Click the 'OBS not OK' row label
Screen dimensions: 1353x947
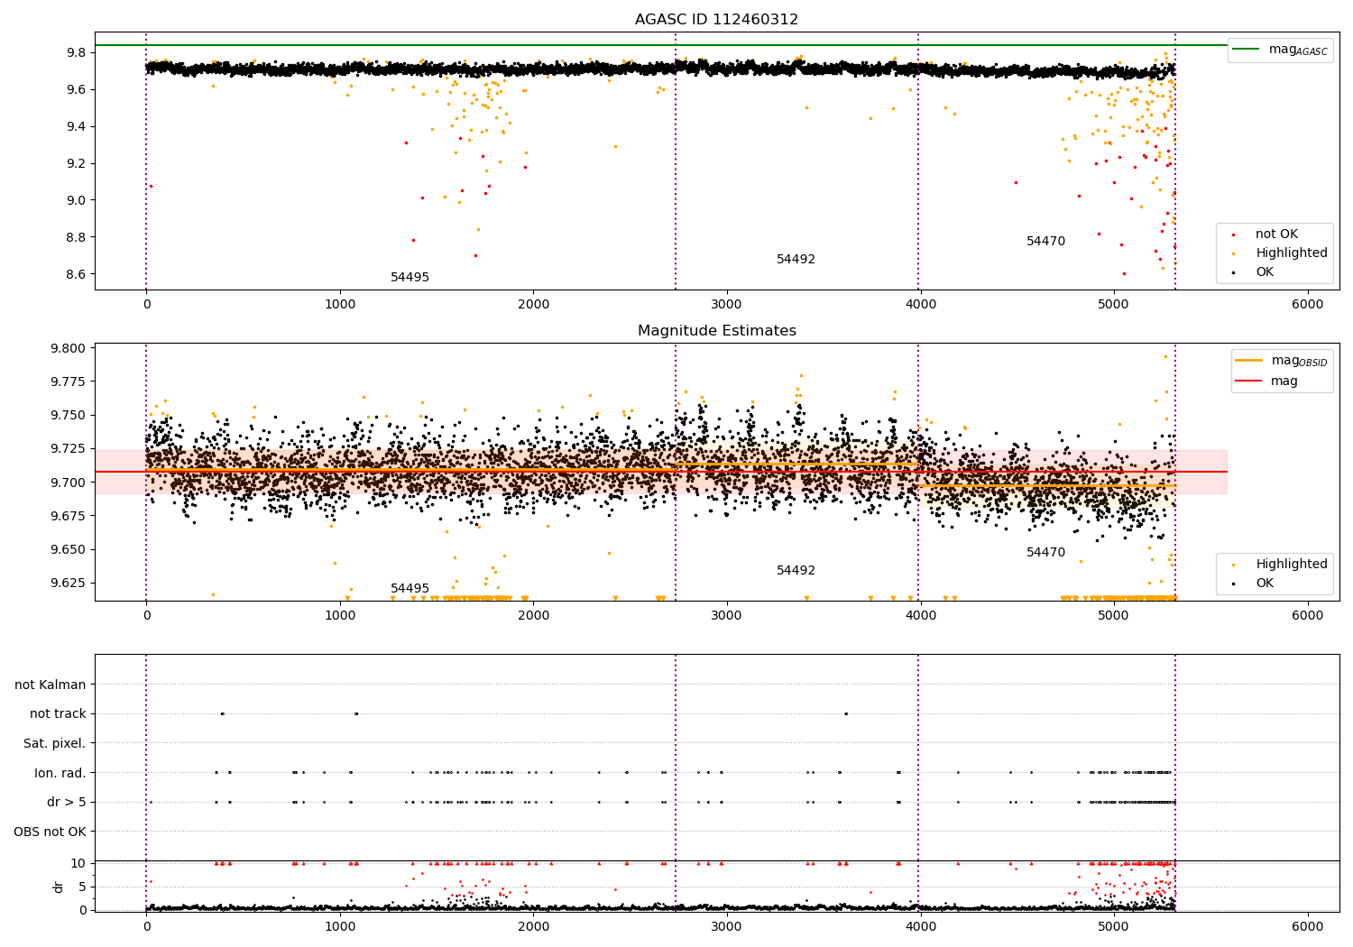click(x=50, y=832)
